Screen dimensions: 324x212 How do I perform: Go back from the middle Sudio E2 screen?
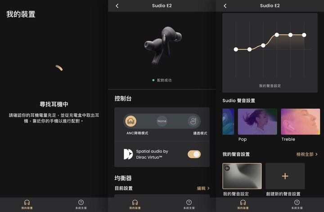117,6
